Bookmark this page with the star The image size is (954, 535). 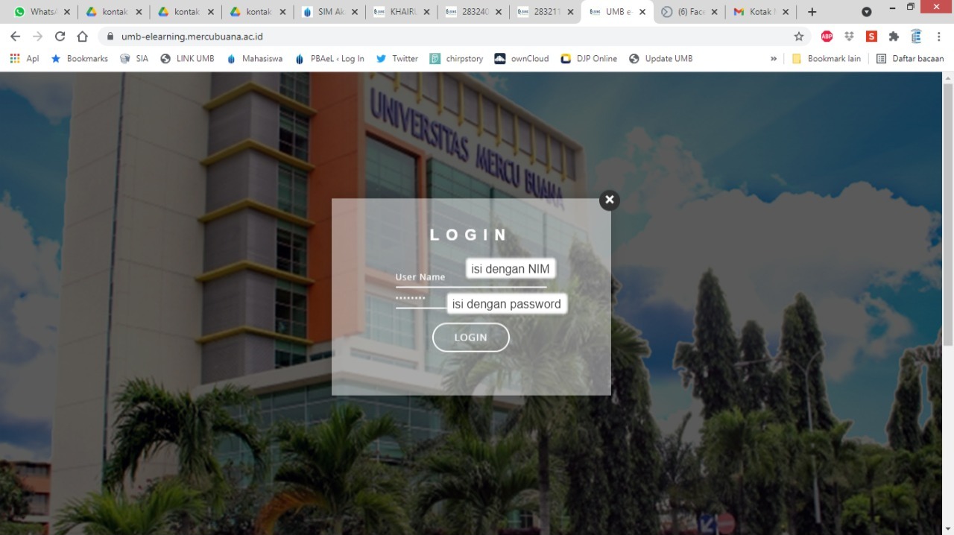click(x=799, y=36)
